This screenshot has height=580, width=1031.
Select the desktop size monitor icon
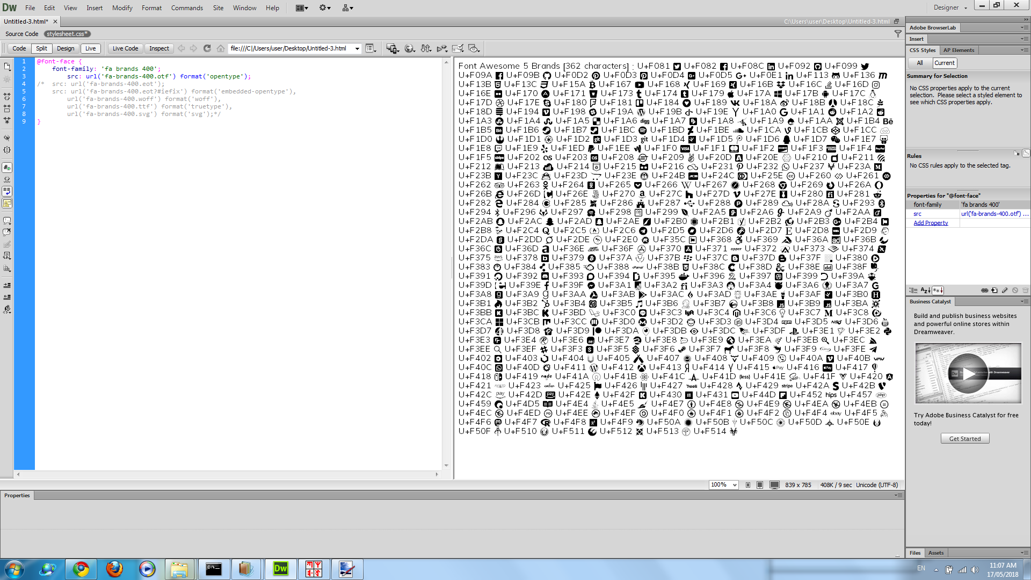(x=774, y=485)
